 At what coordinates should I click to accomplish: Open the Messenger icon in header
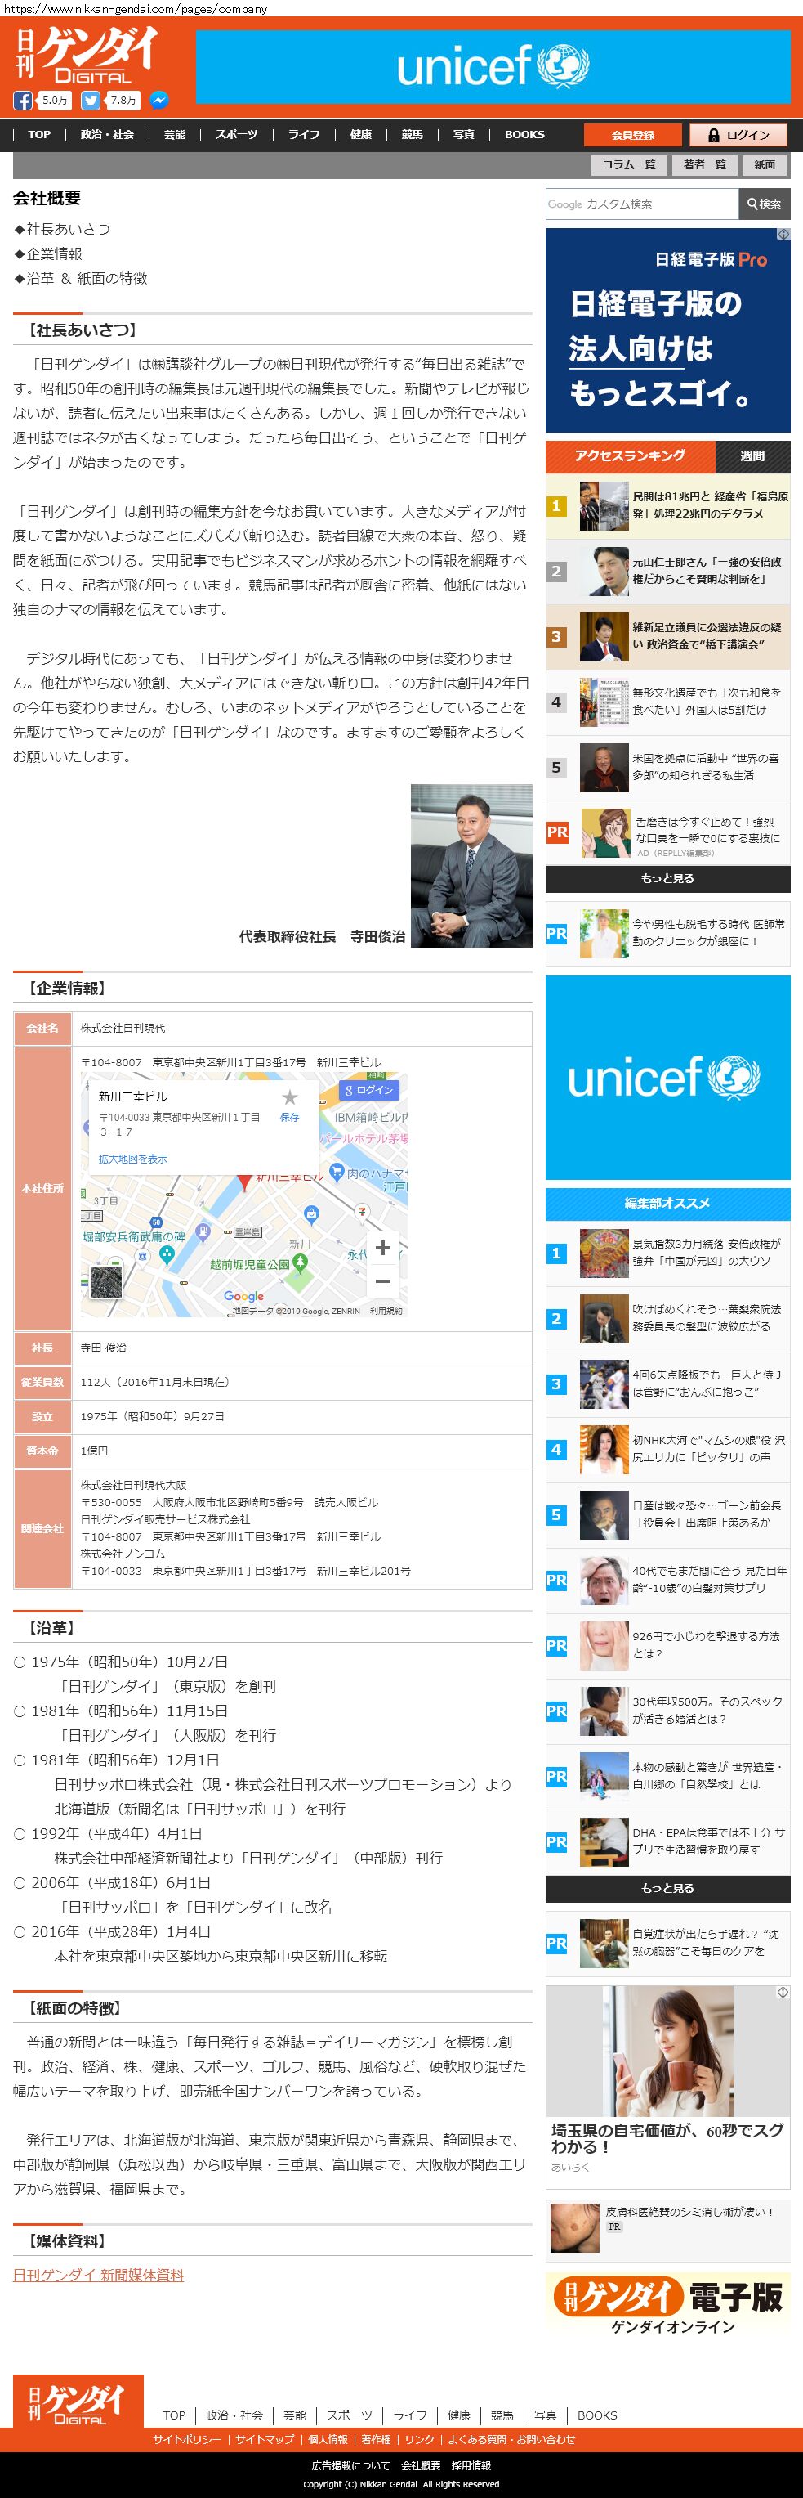(158, 100)
